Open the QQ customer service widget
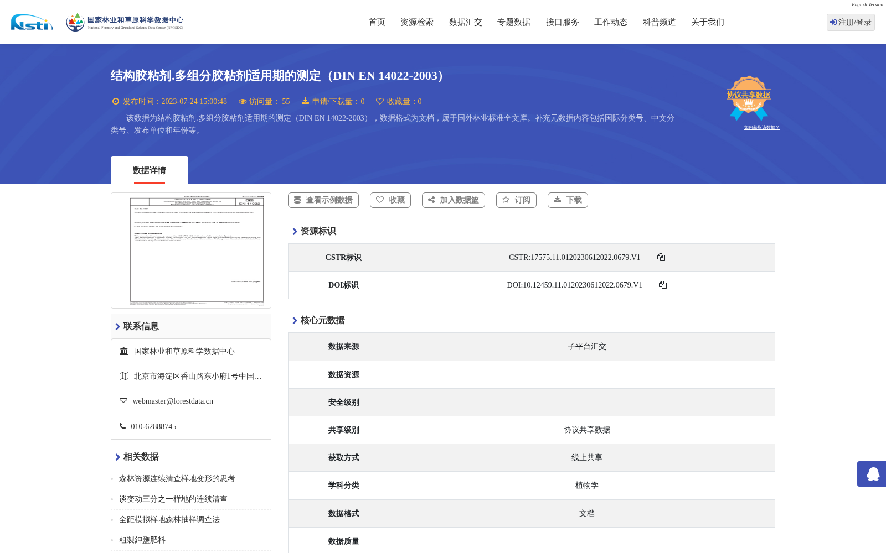886x553 pixels. [872, 474]
